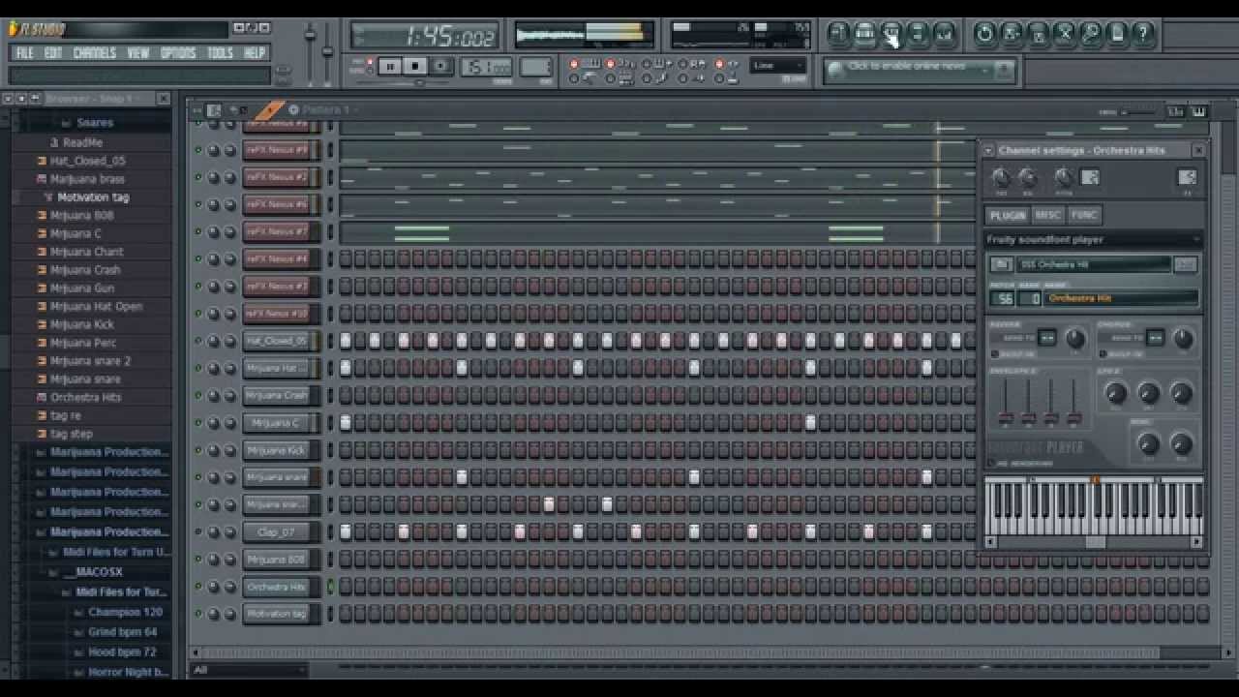Enable the HQ rendering checkbox
This screenshot has height=697, width=1239.
(991, 463)
